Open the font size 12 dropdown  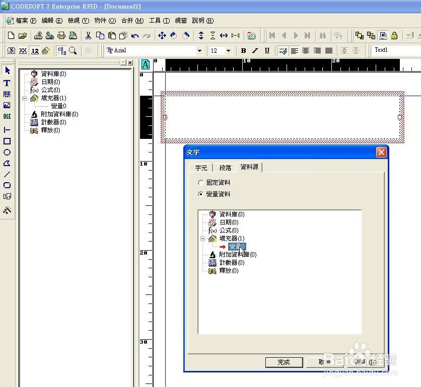pos(228,50)
